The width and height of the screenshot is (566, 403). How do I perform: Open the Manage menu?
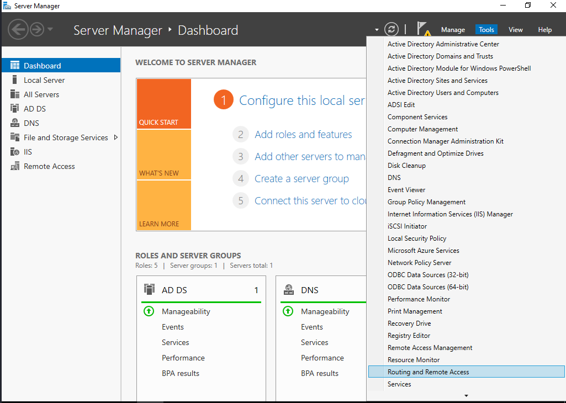453,30
